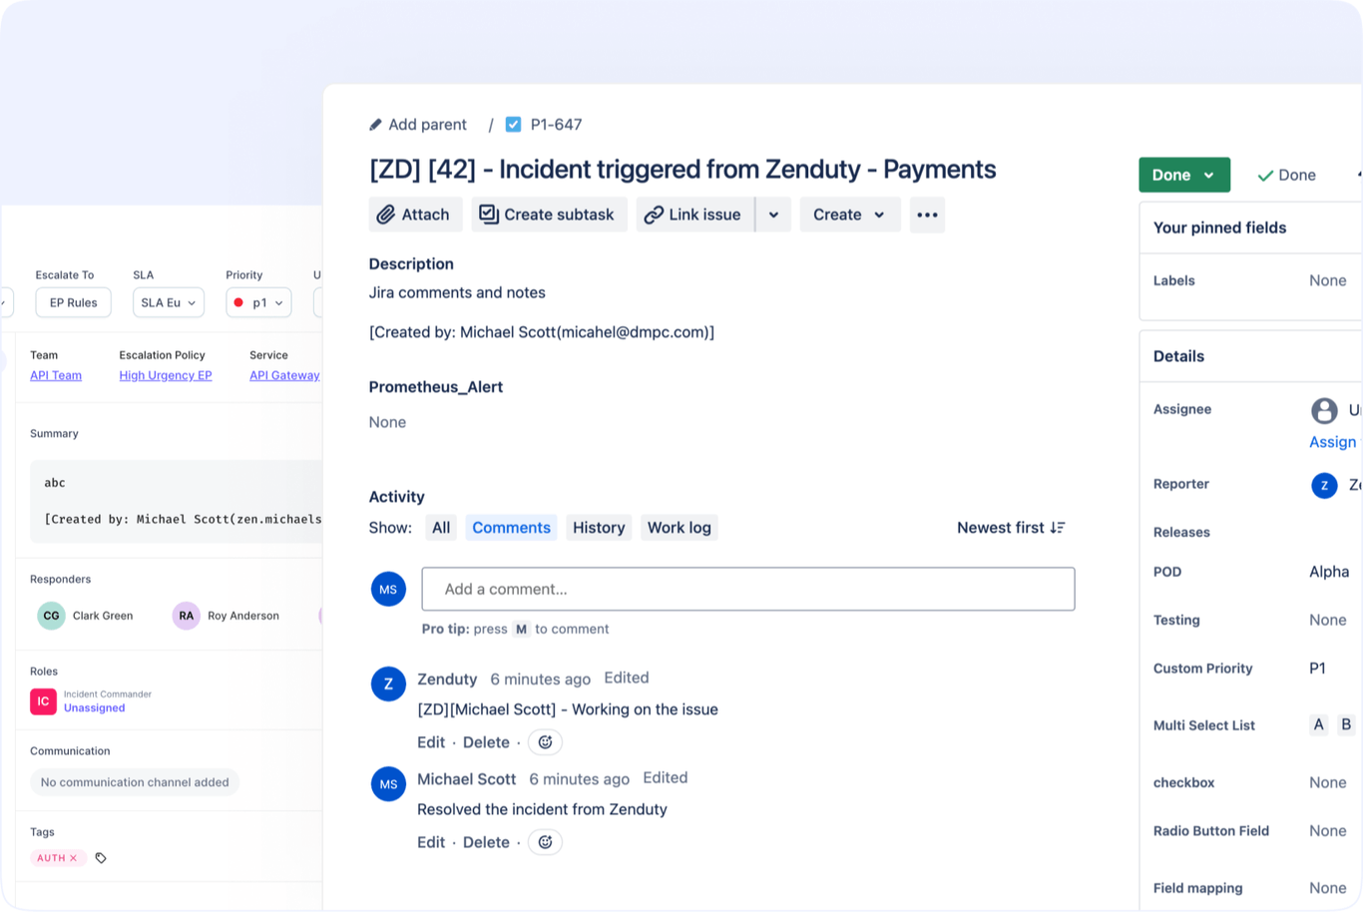This screenshot has width=1363, height=912.
Task: Open the High Urgency EP escalation policy link
Action: tap(165, 374)
